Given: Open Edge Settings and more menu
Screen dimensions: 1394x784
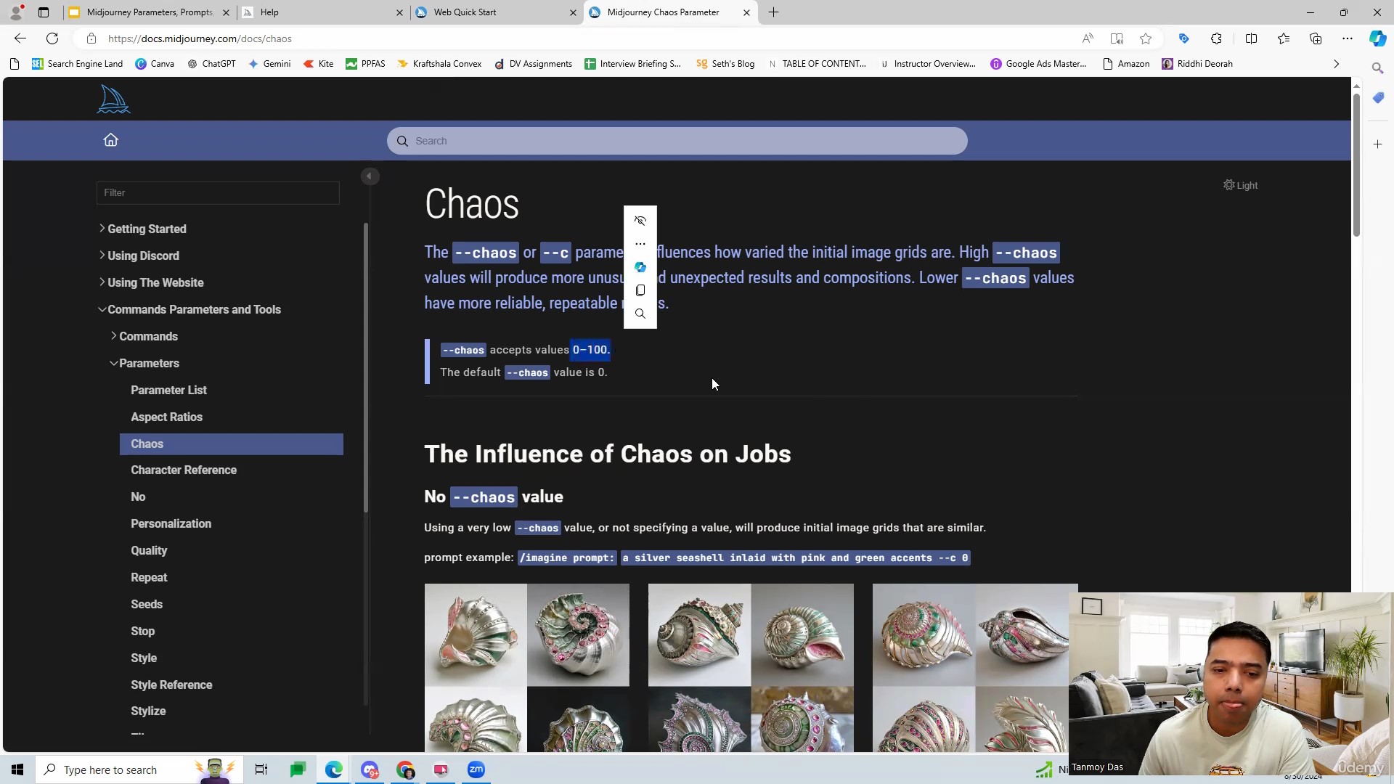Looking at the screenshot, I should 1348,38.
